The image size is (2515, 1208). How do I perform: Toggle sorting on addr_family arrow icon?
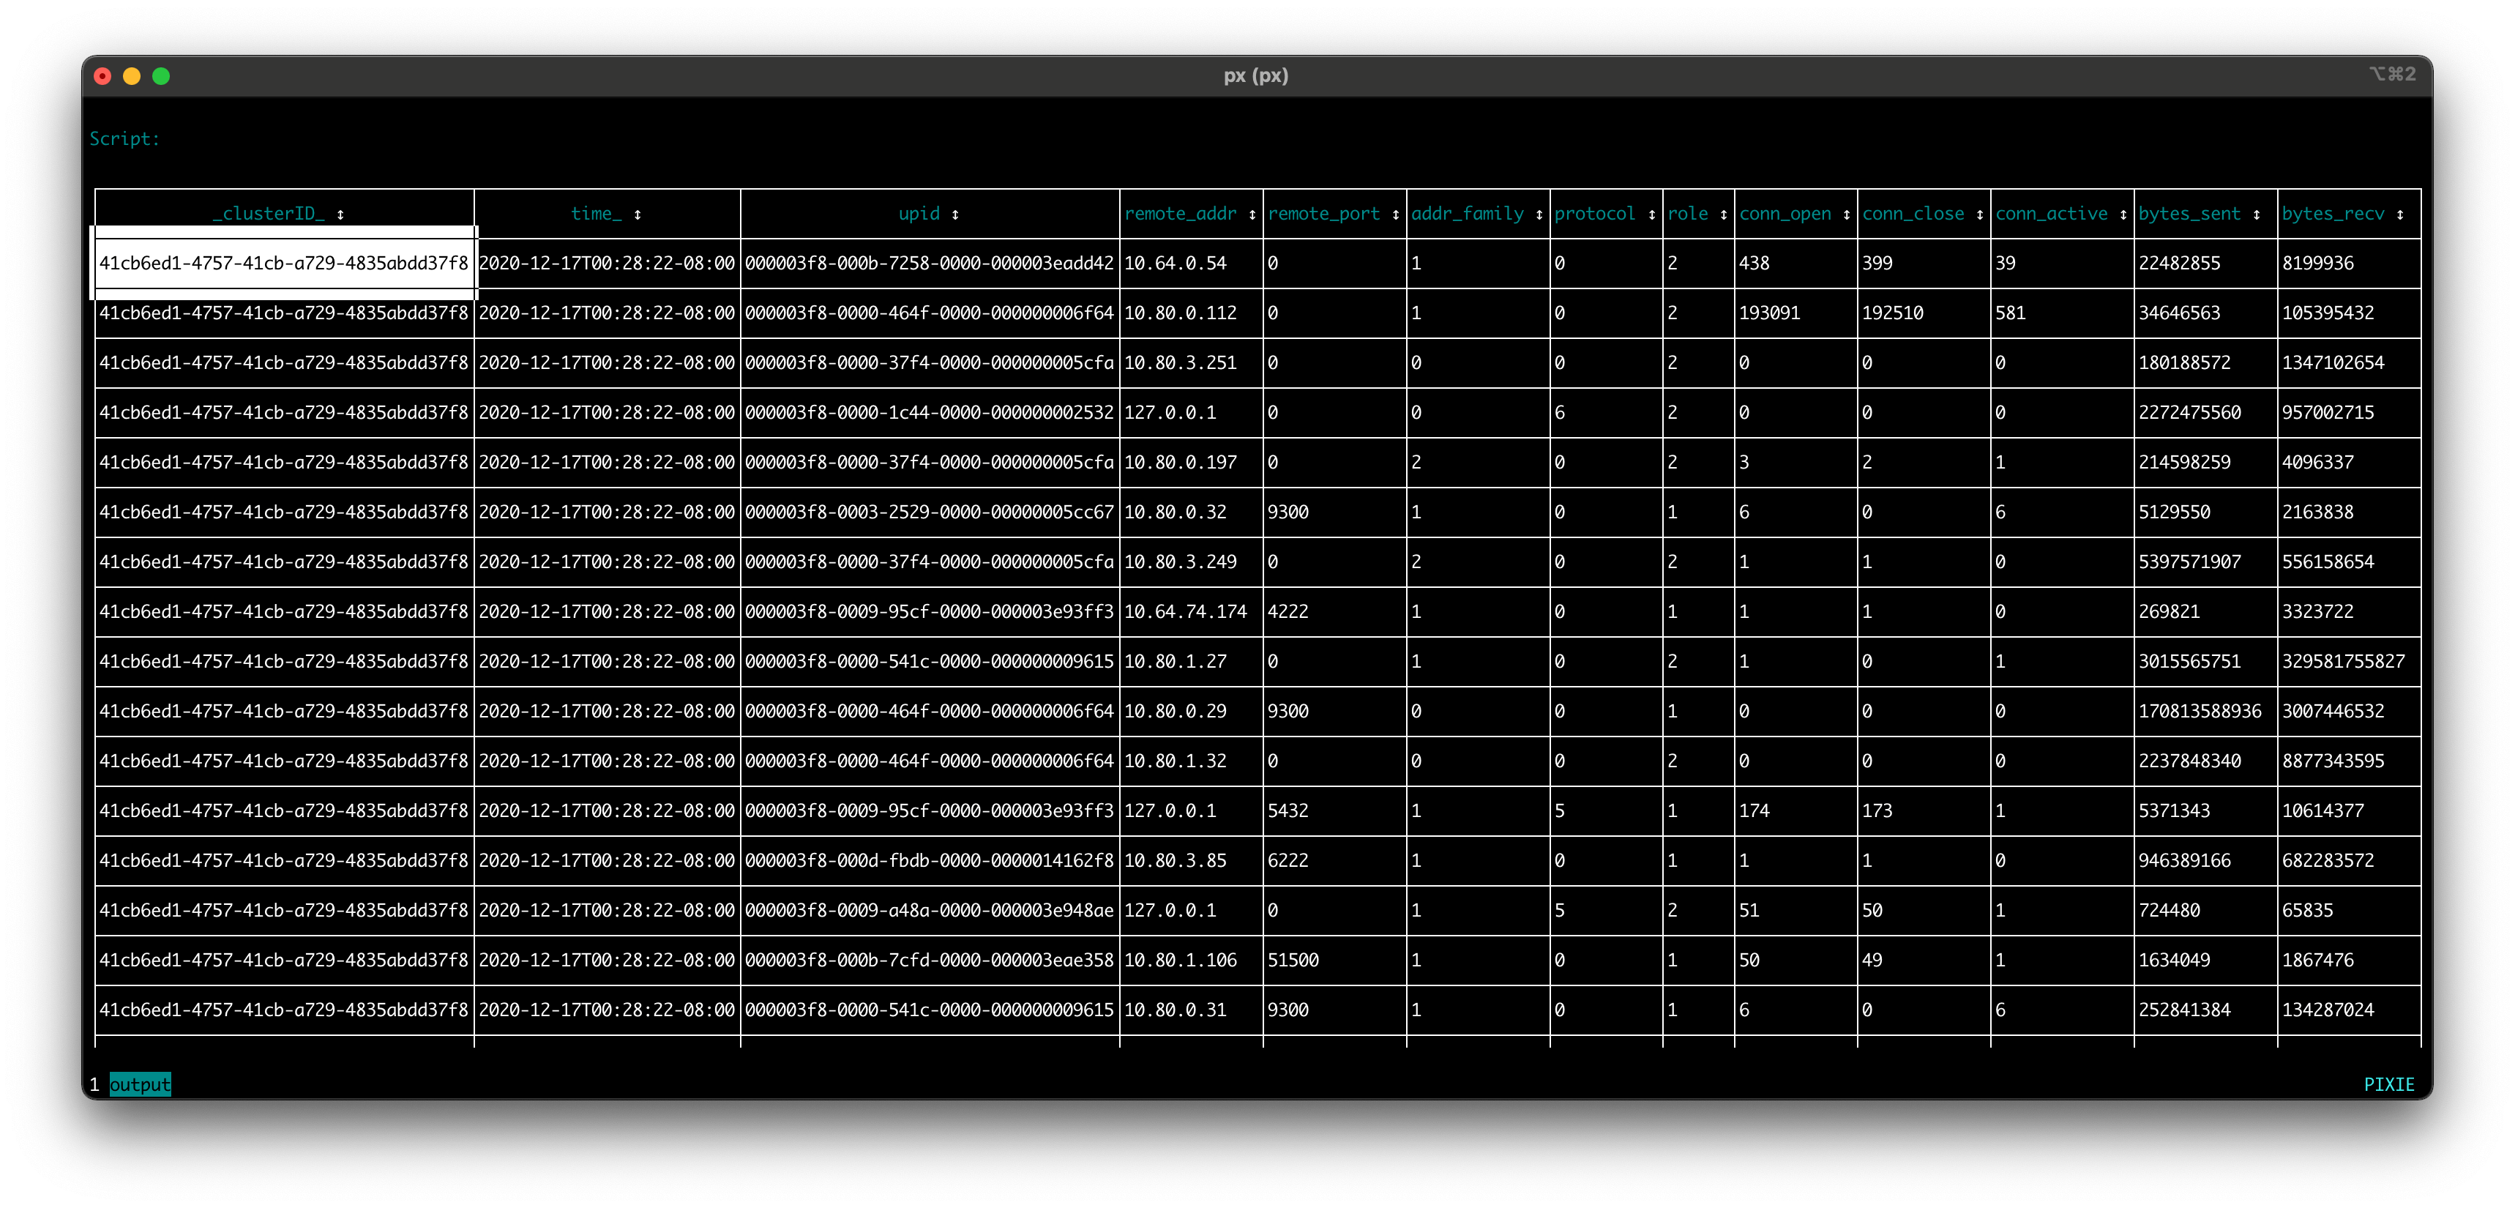[1539, 215]
